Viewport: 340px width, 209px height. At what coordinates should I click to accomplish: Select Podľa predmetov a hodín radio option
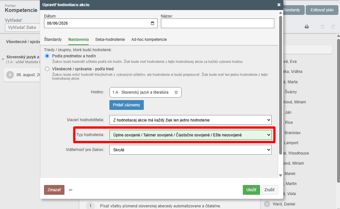tap(47, 56)
